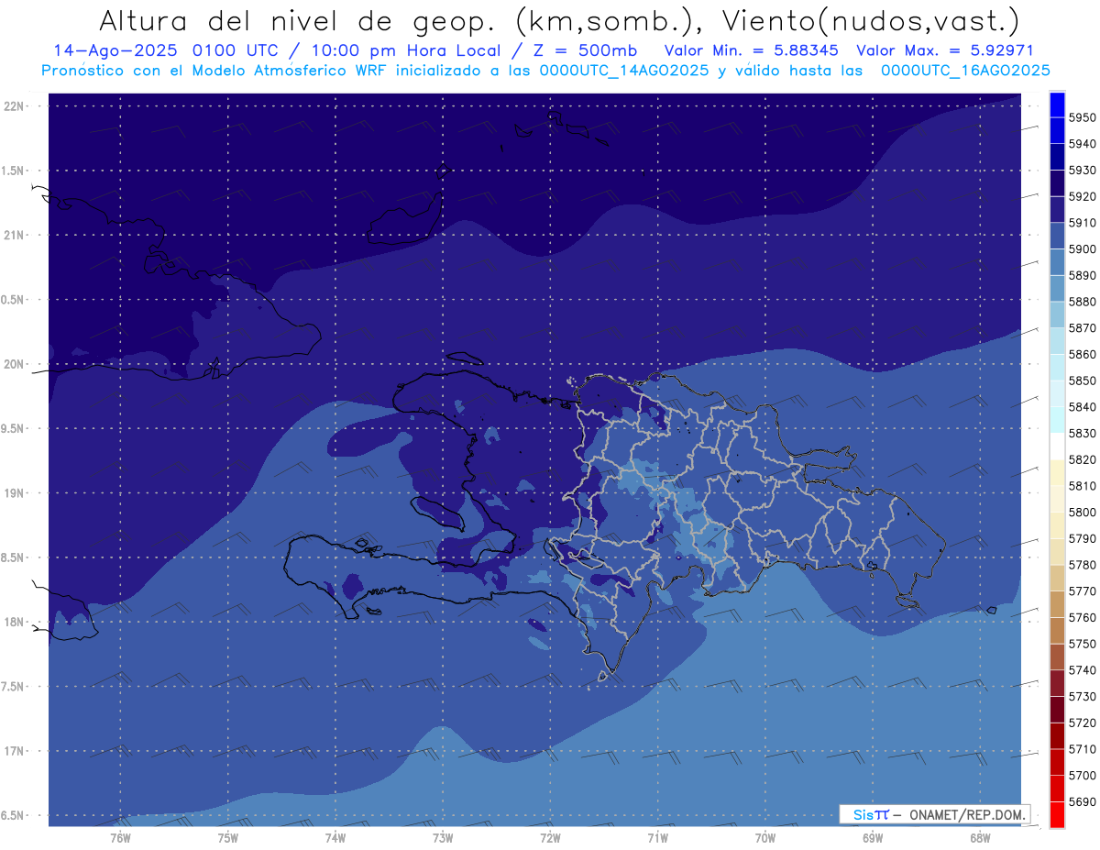Click the 73W longitude label
This screenshot has width=1100, height=850.
click(443, 837)
